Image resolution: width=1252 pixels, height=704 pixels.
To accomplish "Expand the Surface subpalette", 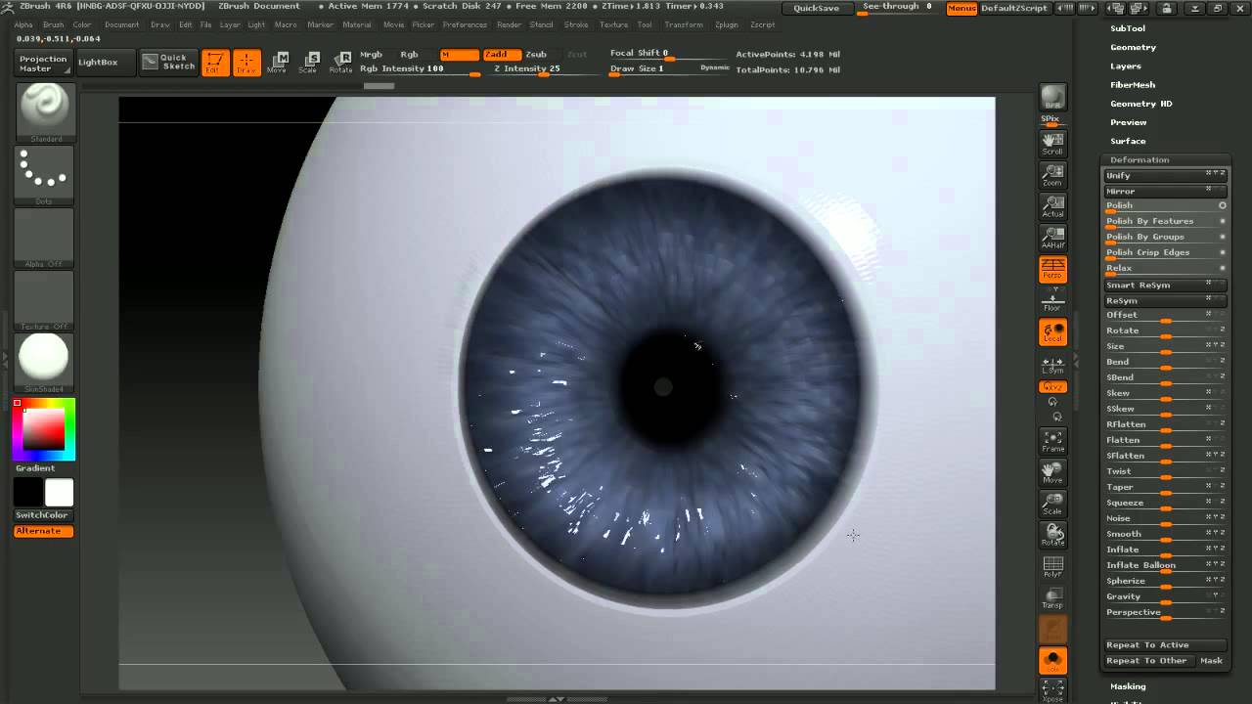I will [x=1127, y=141].
